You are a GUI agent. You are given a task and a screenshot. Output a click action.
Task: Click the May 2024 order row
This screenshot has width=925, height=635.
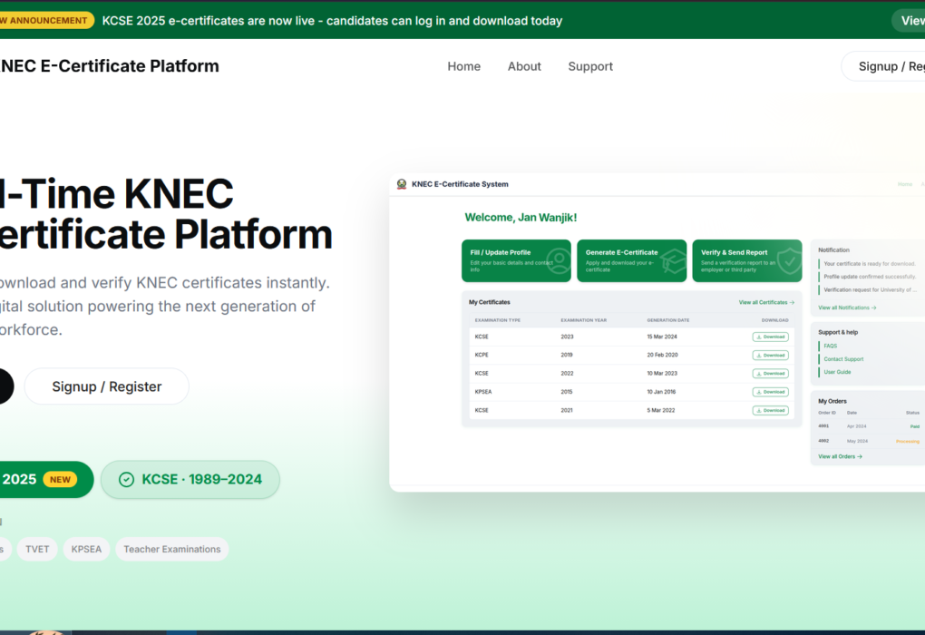coord(869,441)
